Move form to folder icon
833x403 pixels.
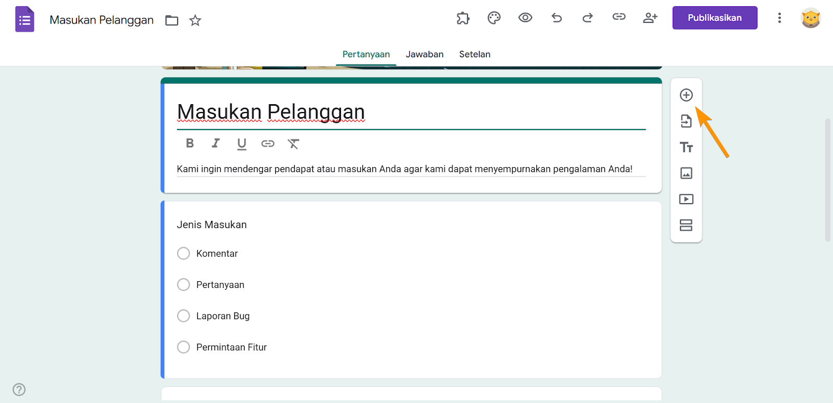click(172, 20)
